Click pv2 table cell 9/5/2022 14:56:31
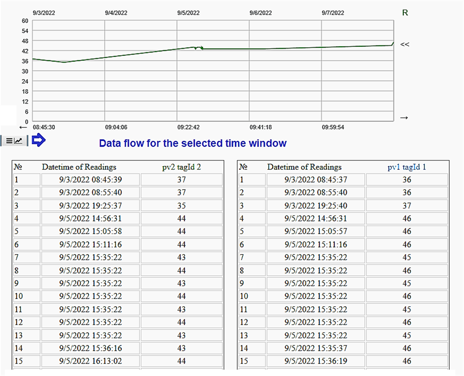464x376 pixels. tap(90, 218)
